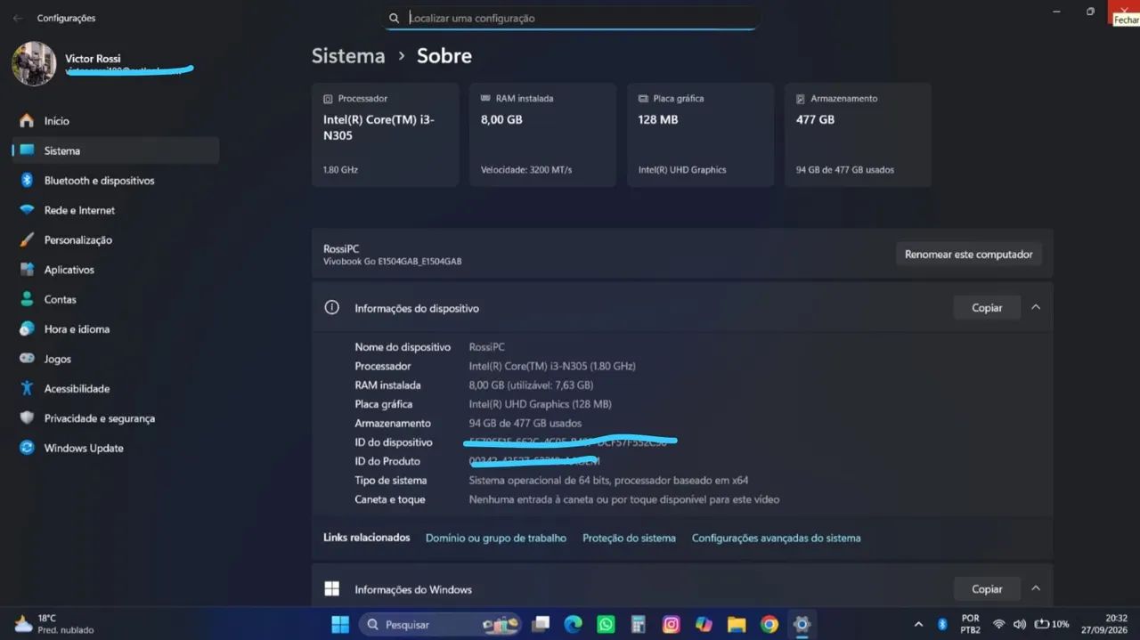
Task: Launch Google Chrome from taskbar
Action: tap(769, 625)
